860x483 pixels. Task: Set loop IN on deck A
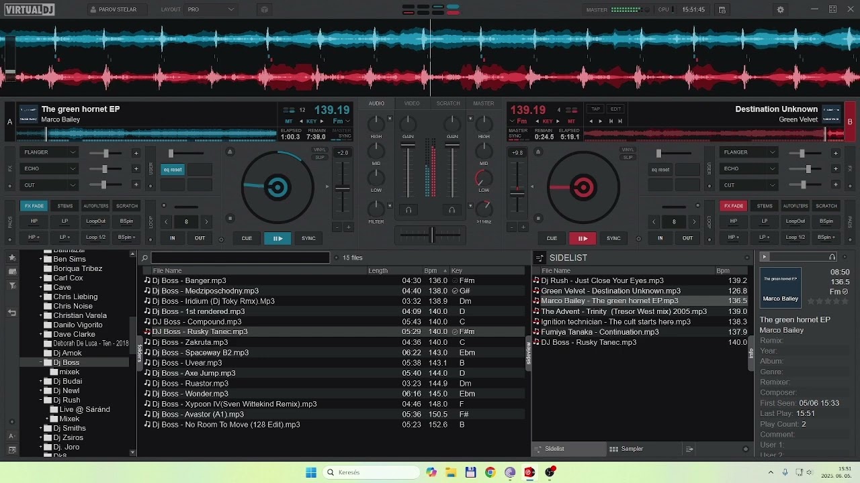tap(173, 238)
